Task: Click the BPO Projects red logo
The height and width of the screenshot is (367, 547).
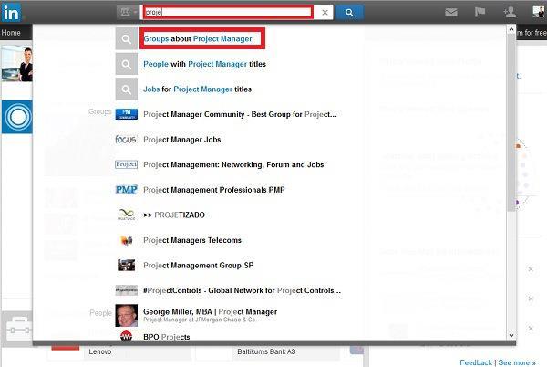Action: pyautogui.click(x=127, y=336)
